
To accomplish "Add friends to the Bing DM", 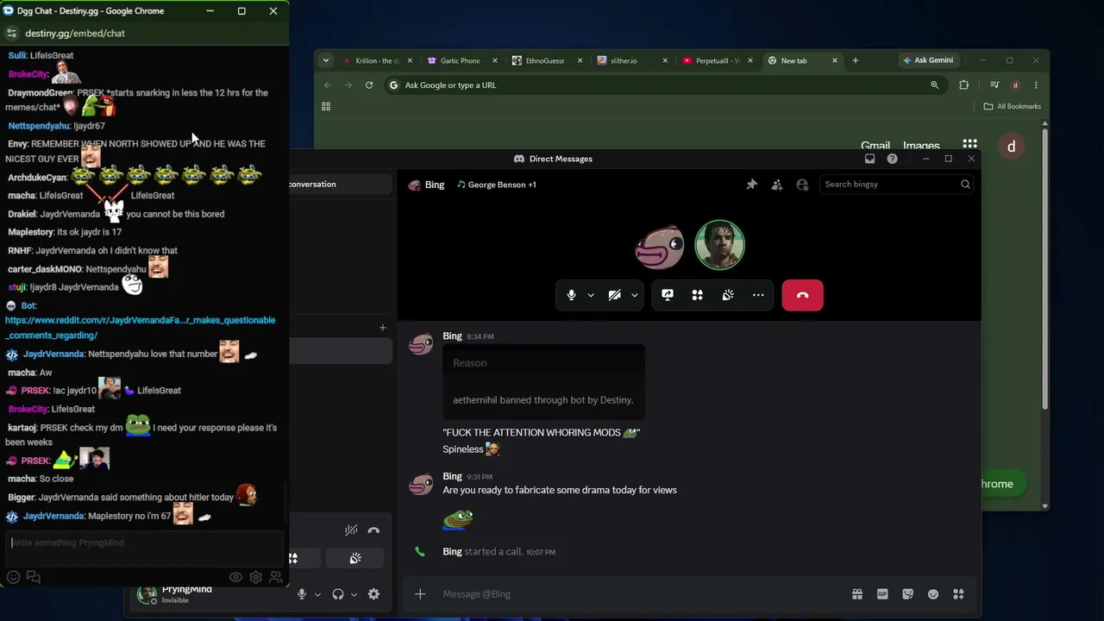I will click(x=777, y=185).
